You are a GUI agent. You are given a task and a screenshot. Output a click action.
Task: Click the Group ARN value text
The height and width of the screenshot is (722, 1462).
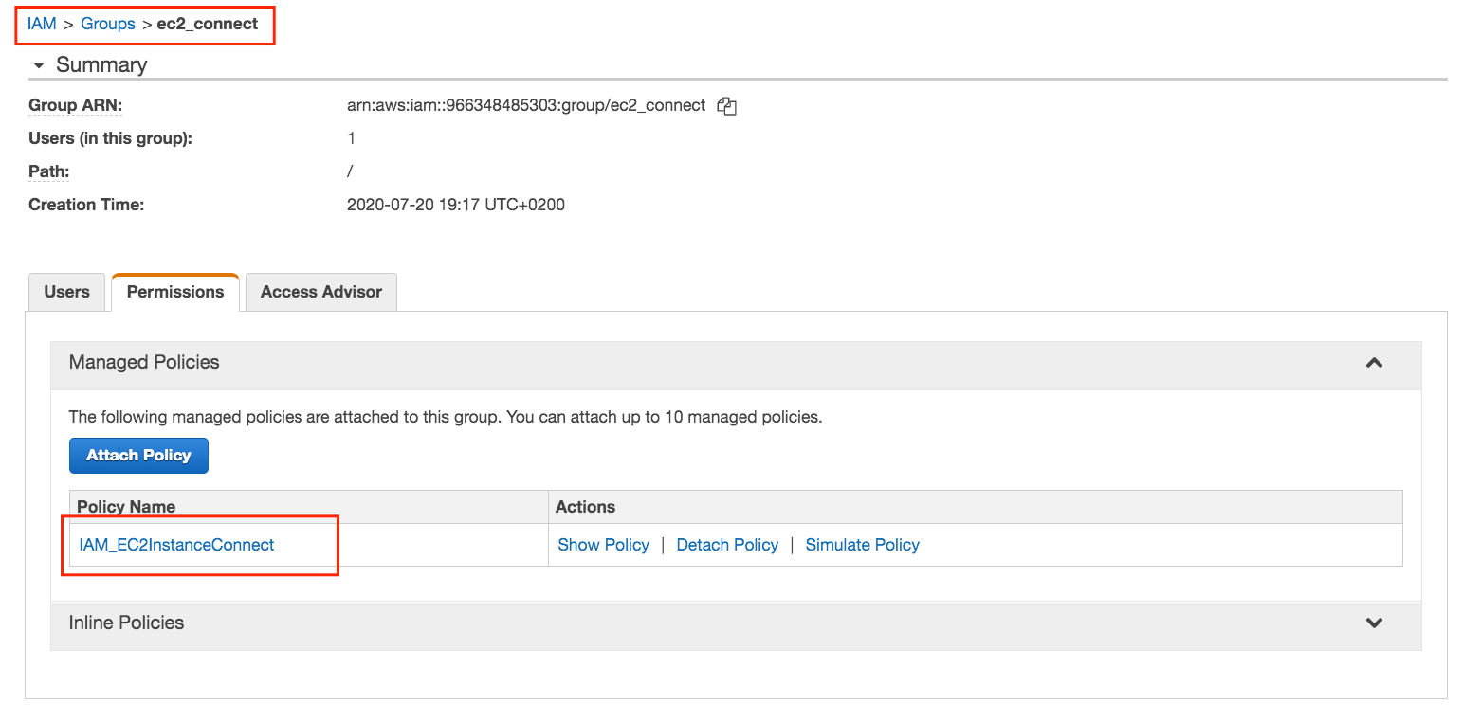pyautogui.click(x=526, y=105)
